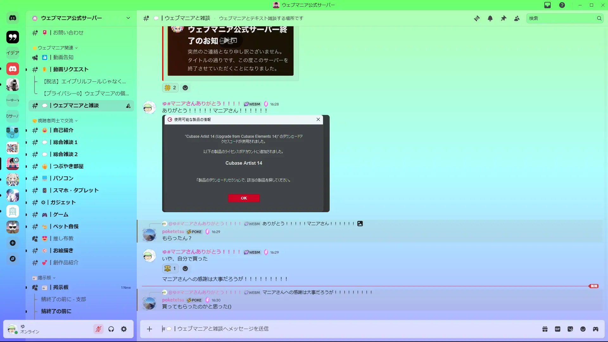The image size is (608, 342).
Task: Toggle headphone deafen button
Action: click(x=111, y=329)
